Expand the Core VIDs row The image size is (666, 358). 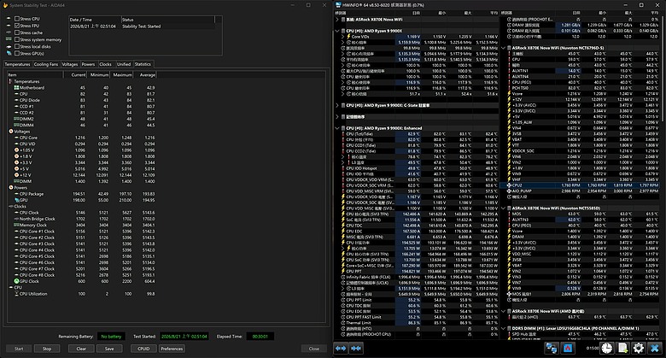[x=342, y=37]
